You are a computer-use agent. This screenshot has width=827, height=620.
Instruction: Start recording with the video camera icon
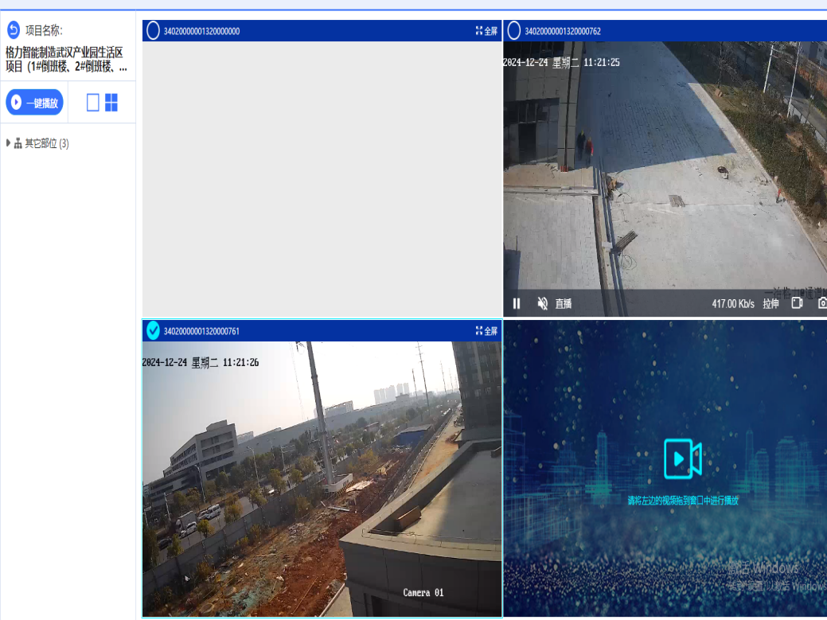[797, 303]
